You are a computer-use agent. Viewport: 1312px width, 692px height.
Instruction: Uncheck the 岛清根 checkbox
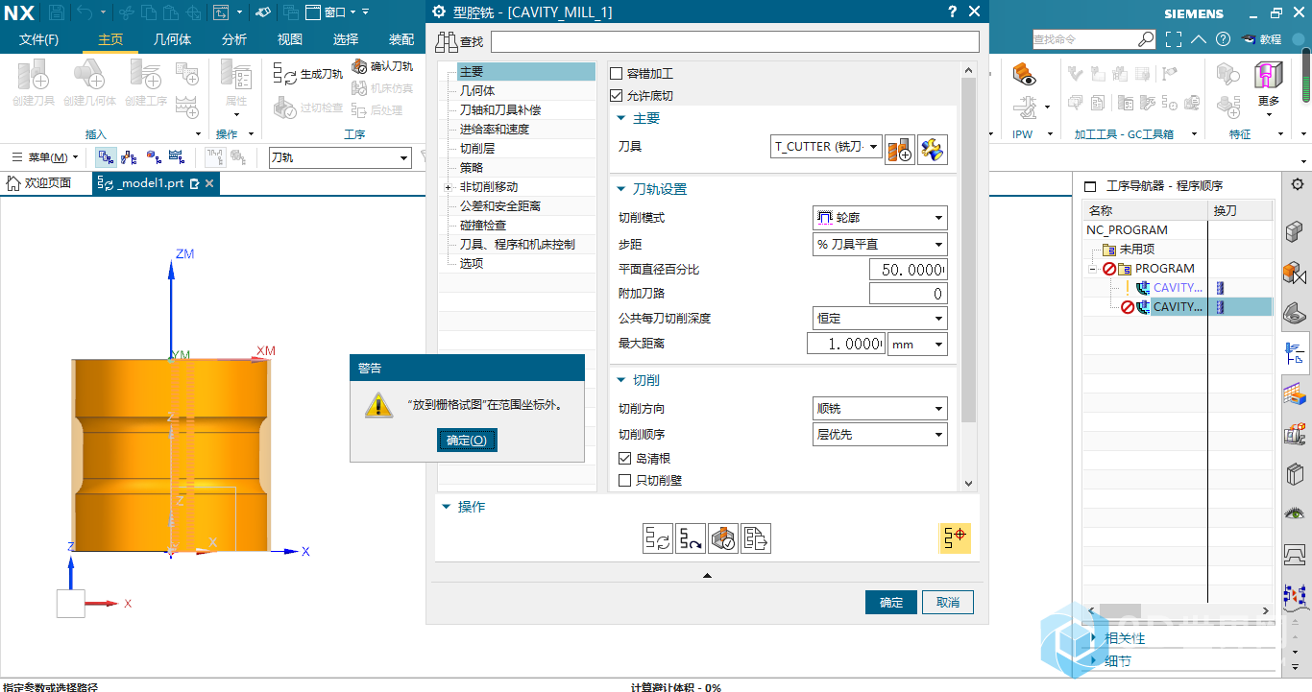click(x=624, y=459)
